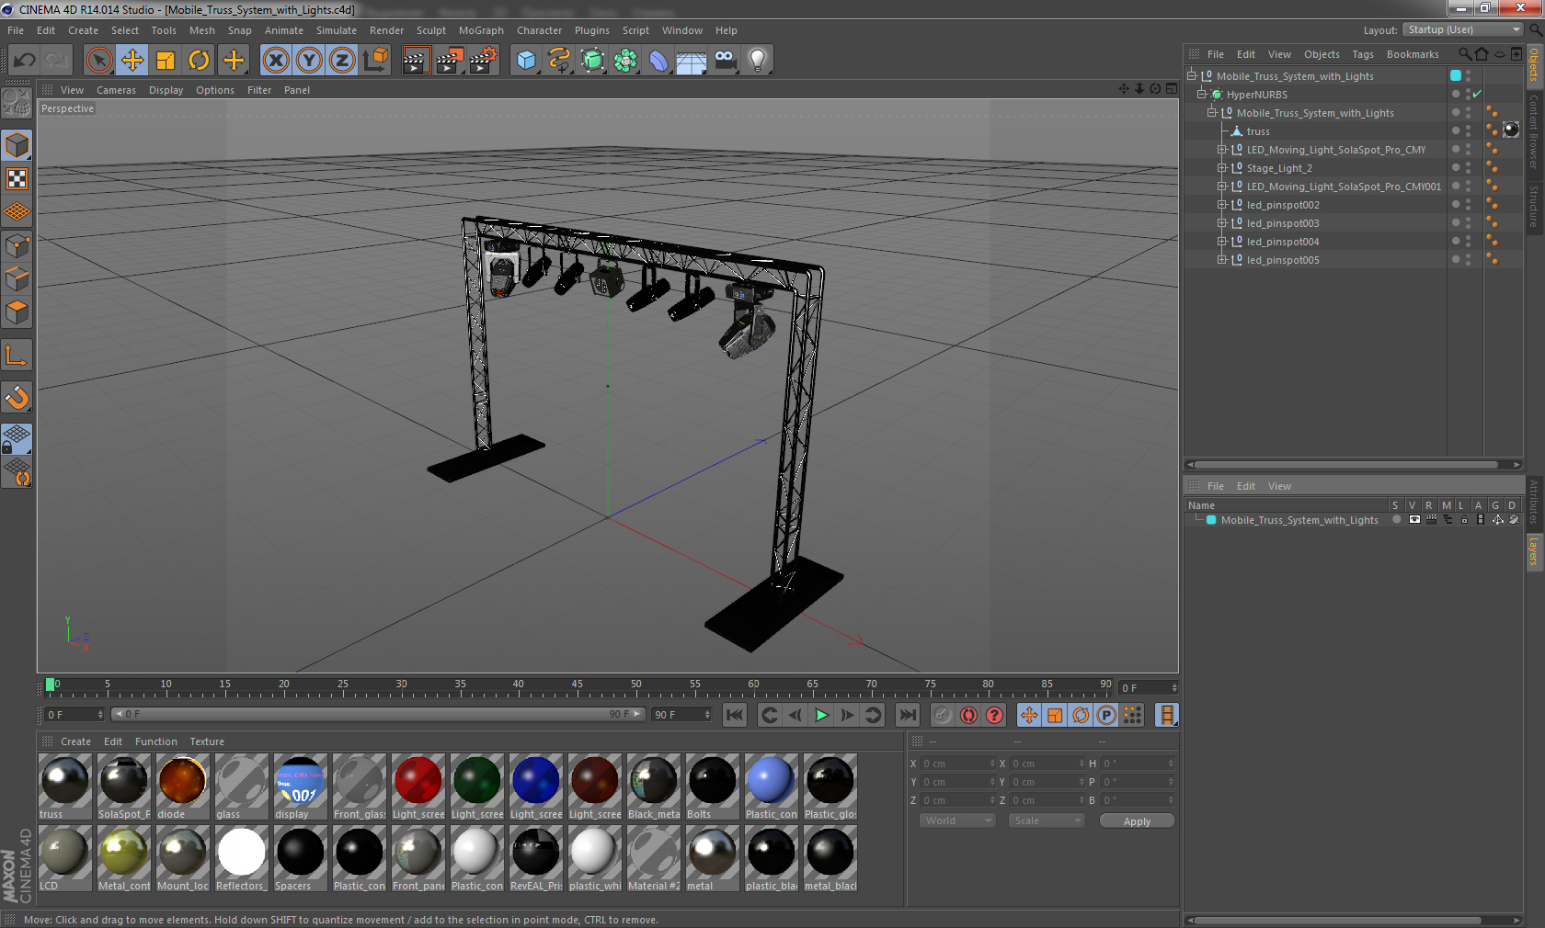This screenshot has width=1545, height=928.
Task: Toggle layer visibility for Mobile_Truss_System_with_Lights
Action: click(1414, 520)
